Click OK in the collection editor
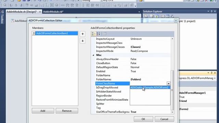 pyautogui.click(x=143, y=119)
